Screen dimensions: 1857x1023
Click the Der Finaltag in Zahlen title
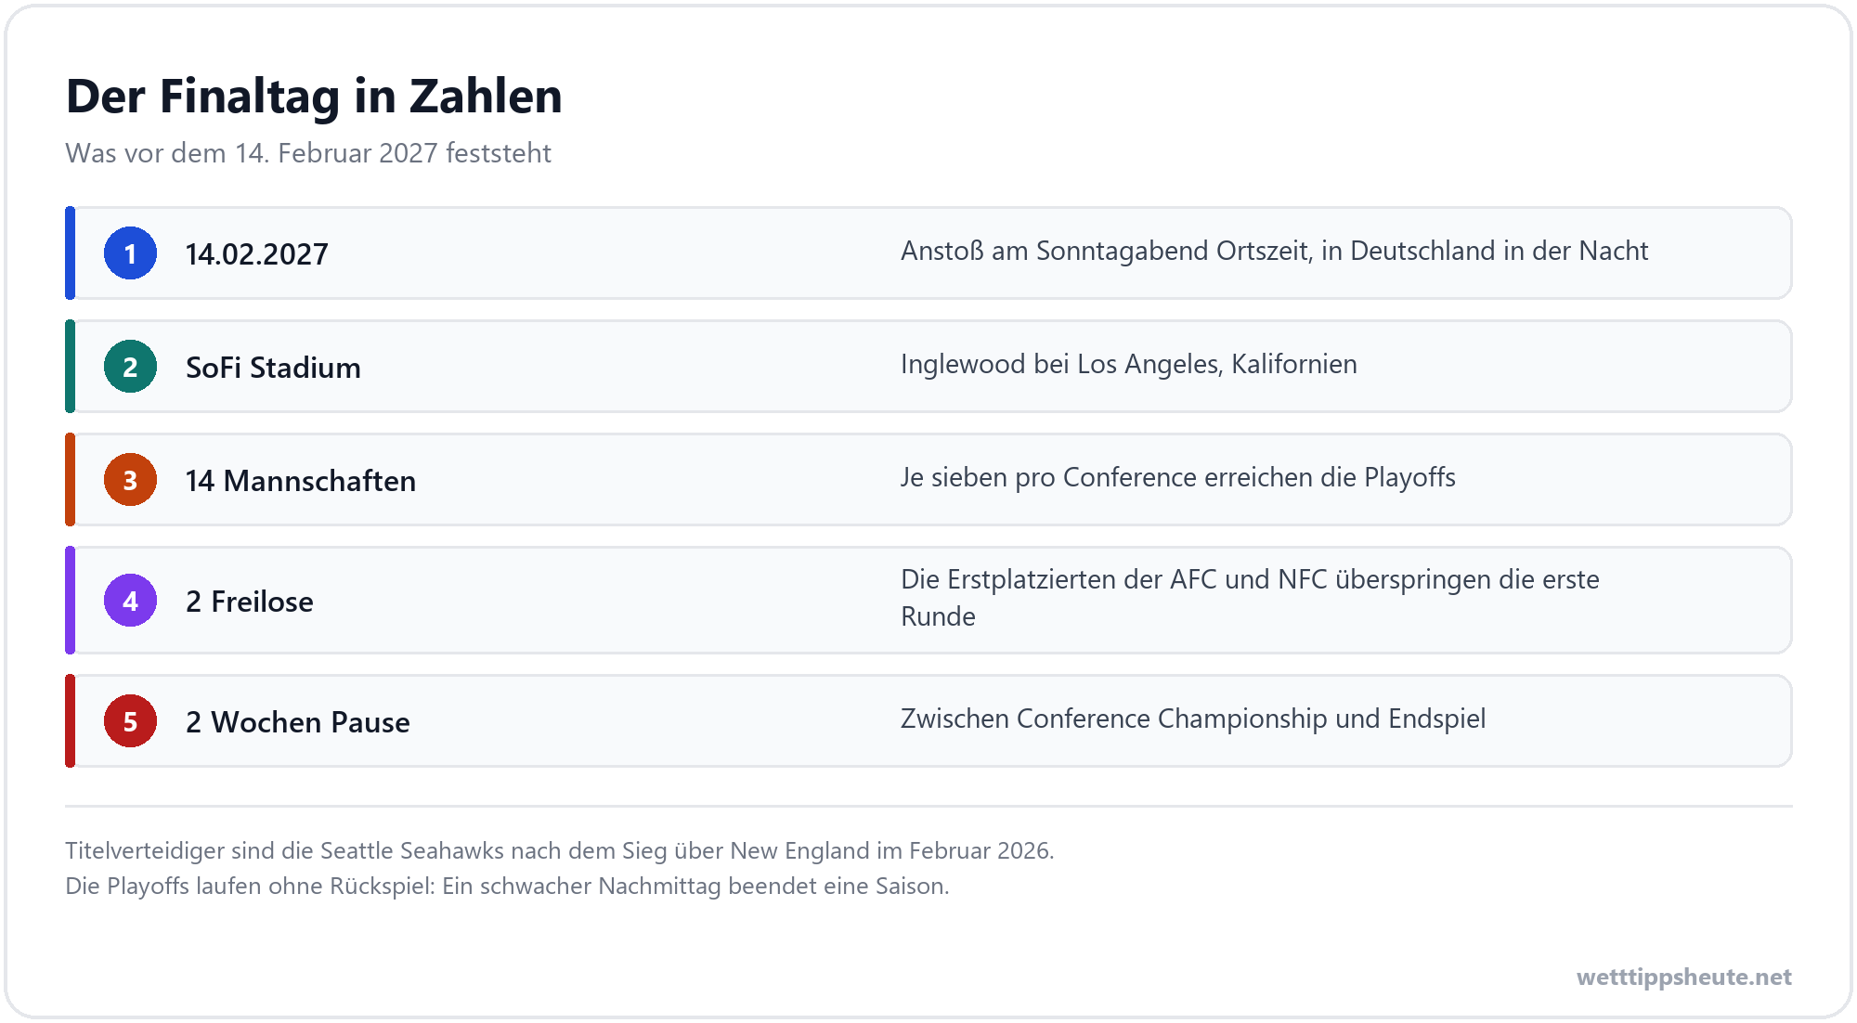[314, 97]
